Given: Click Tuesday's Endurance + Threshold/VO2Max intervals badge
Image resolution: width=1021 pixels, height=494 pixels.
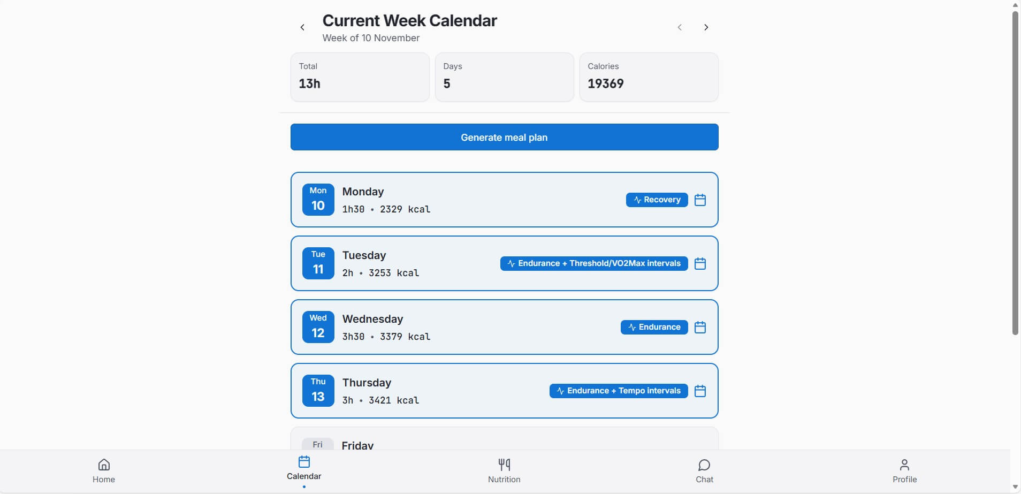Looking at the screenshot, I should (594, 263).
